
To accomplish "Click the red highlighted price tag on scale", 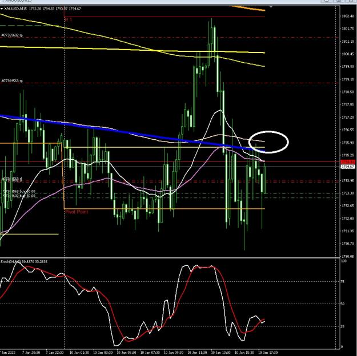I will click(348, 162).
